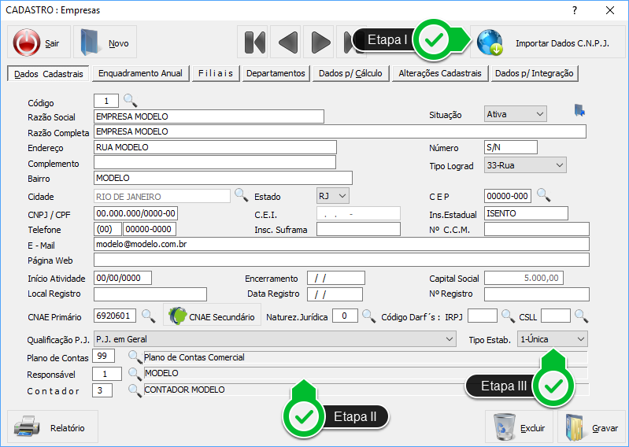Click the C.E.I. masked field
Image resolution: width=629 pixels, height=447 pixels.
point(358,213)
